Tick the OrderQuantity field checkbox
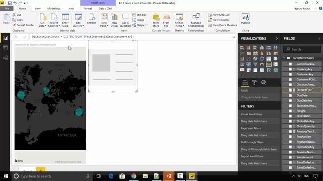This screenshot has width=323, height=181. (x=290, y=126)
